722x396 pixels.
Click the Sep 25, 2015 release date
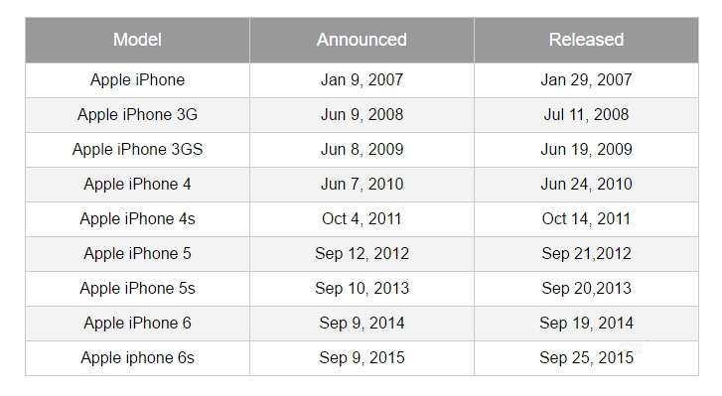pos(586,358)
